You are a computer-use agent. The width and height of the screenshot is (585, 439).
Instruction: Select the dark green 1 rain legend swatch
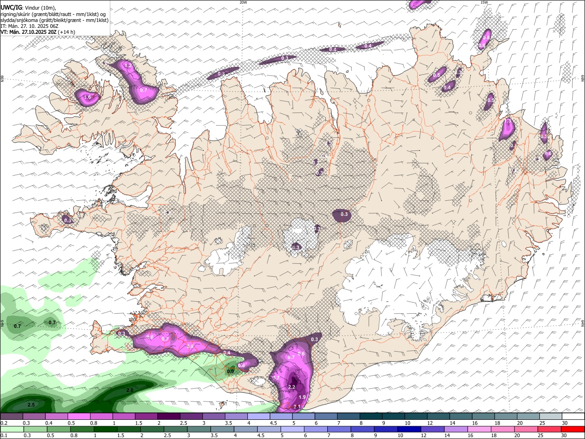(x=106, y=429)
